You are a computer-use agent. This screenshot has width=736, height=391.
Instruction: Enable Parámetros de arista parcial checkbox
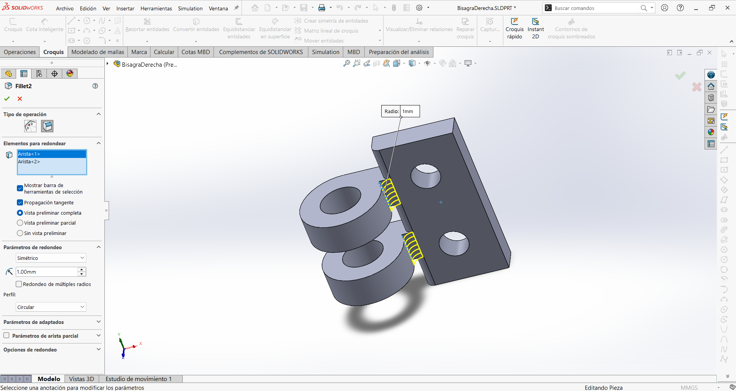tap(6, 335)
